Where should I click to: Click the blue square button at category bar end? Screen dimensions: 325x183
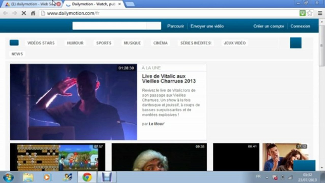coord(296,43)
